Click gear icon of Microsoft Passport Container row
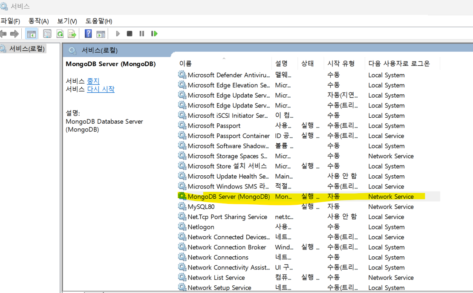473x293 pixels. (182, 135)
